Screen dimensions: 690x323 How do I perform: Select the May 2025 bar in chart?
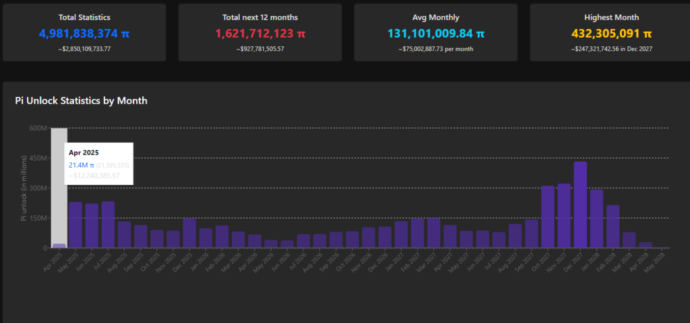point(75,225)
